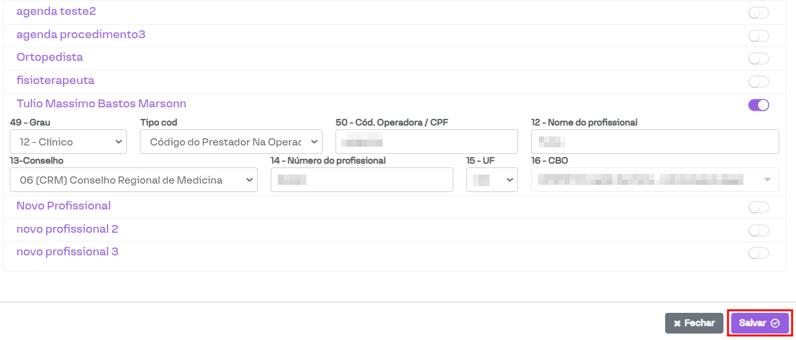This screenshot has height=340, width=796.
Task: Enable the novo profissional 2 toggle
Action: click(x=758, y=231)
